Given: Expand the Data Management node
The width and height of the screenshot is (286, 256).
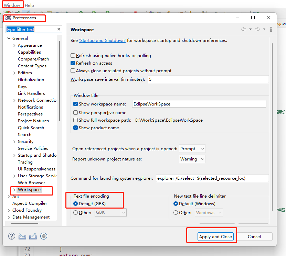Looking at the screenshot, I should 9,217.
